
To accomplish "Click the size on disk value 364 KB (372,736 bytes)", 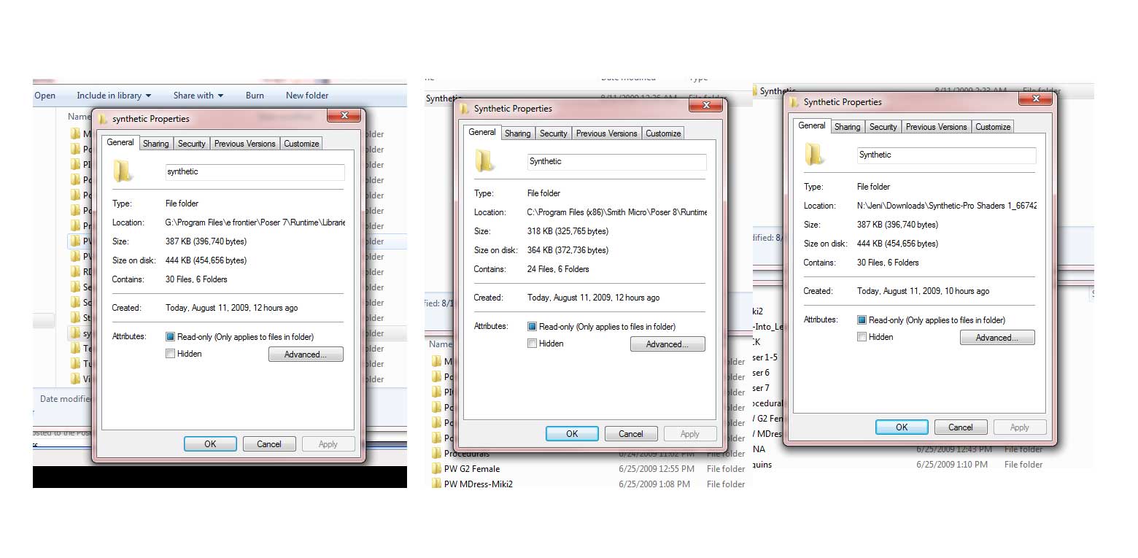I will click(x=568, y=250).
